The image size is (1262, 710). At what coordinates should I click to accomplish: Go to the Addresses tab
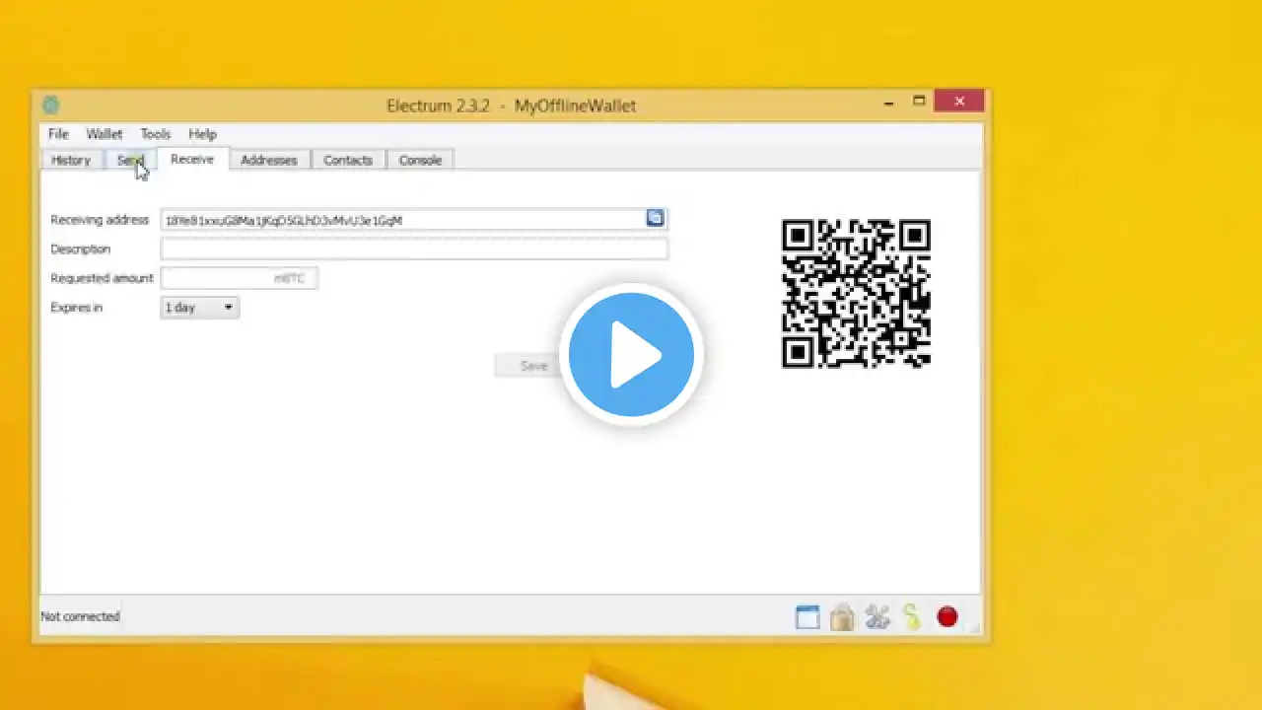[269, 160]
